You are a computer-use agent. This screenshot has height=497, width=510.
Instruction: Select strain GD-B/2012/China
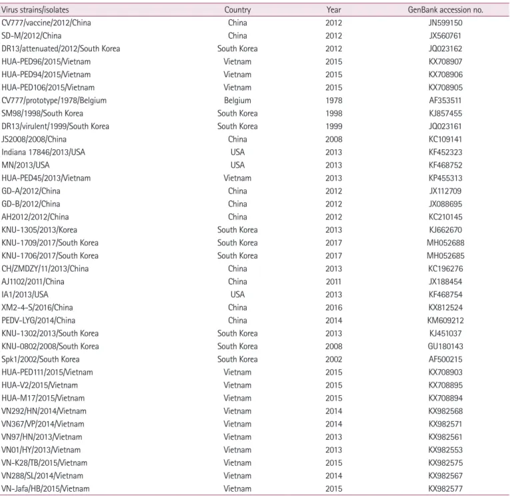click(x=31, y=204)
